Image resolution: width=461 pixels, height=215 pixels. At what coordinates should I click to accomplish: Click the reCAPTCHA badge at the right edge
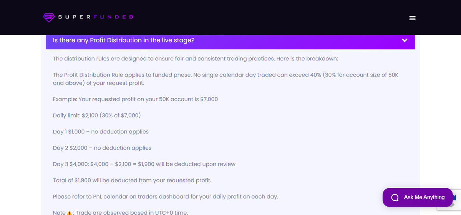pos(449,200)
